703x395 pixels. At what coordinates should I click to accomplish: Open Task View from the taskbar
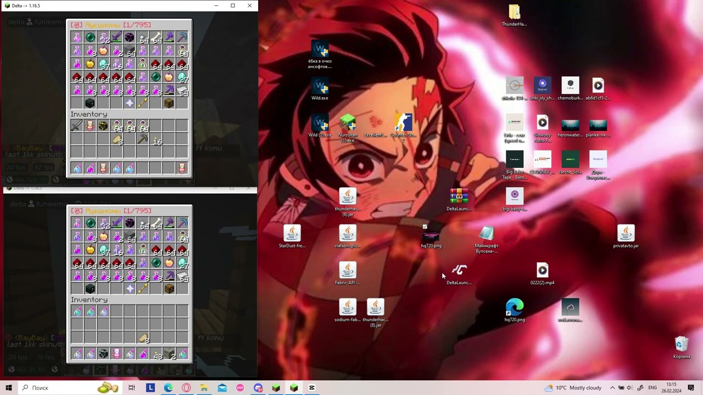(132, 388)
